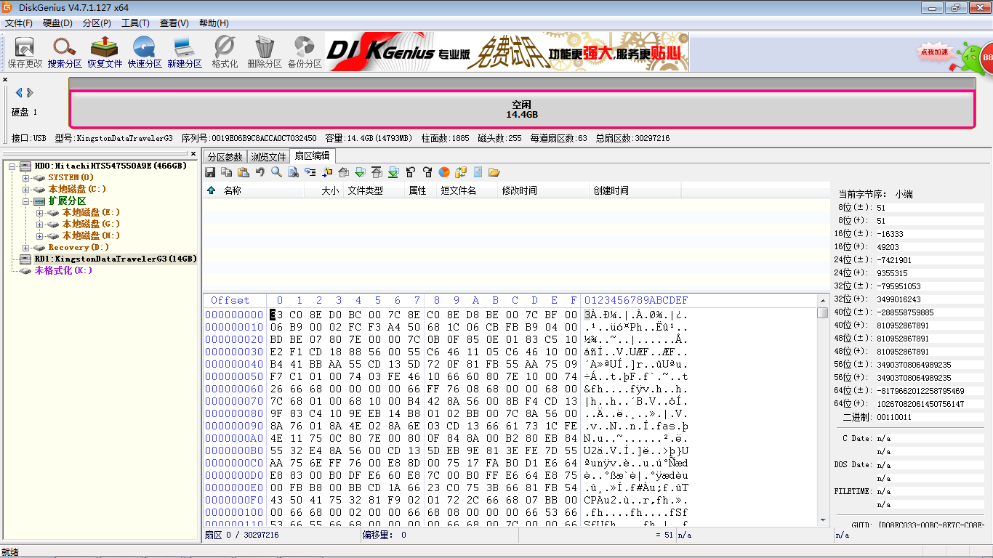993x558 pixels.
Task: Click the DiskGenius professional edition banner ad
Action: [507, 51]
